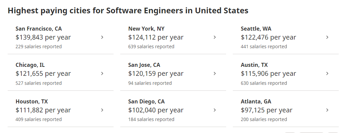
Task: Click the chevron arrow beside Seattle, WA
Action: tap(327, 37)
